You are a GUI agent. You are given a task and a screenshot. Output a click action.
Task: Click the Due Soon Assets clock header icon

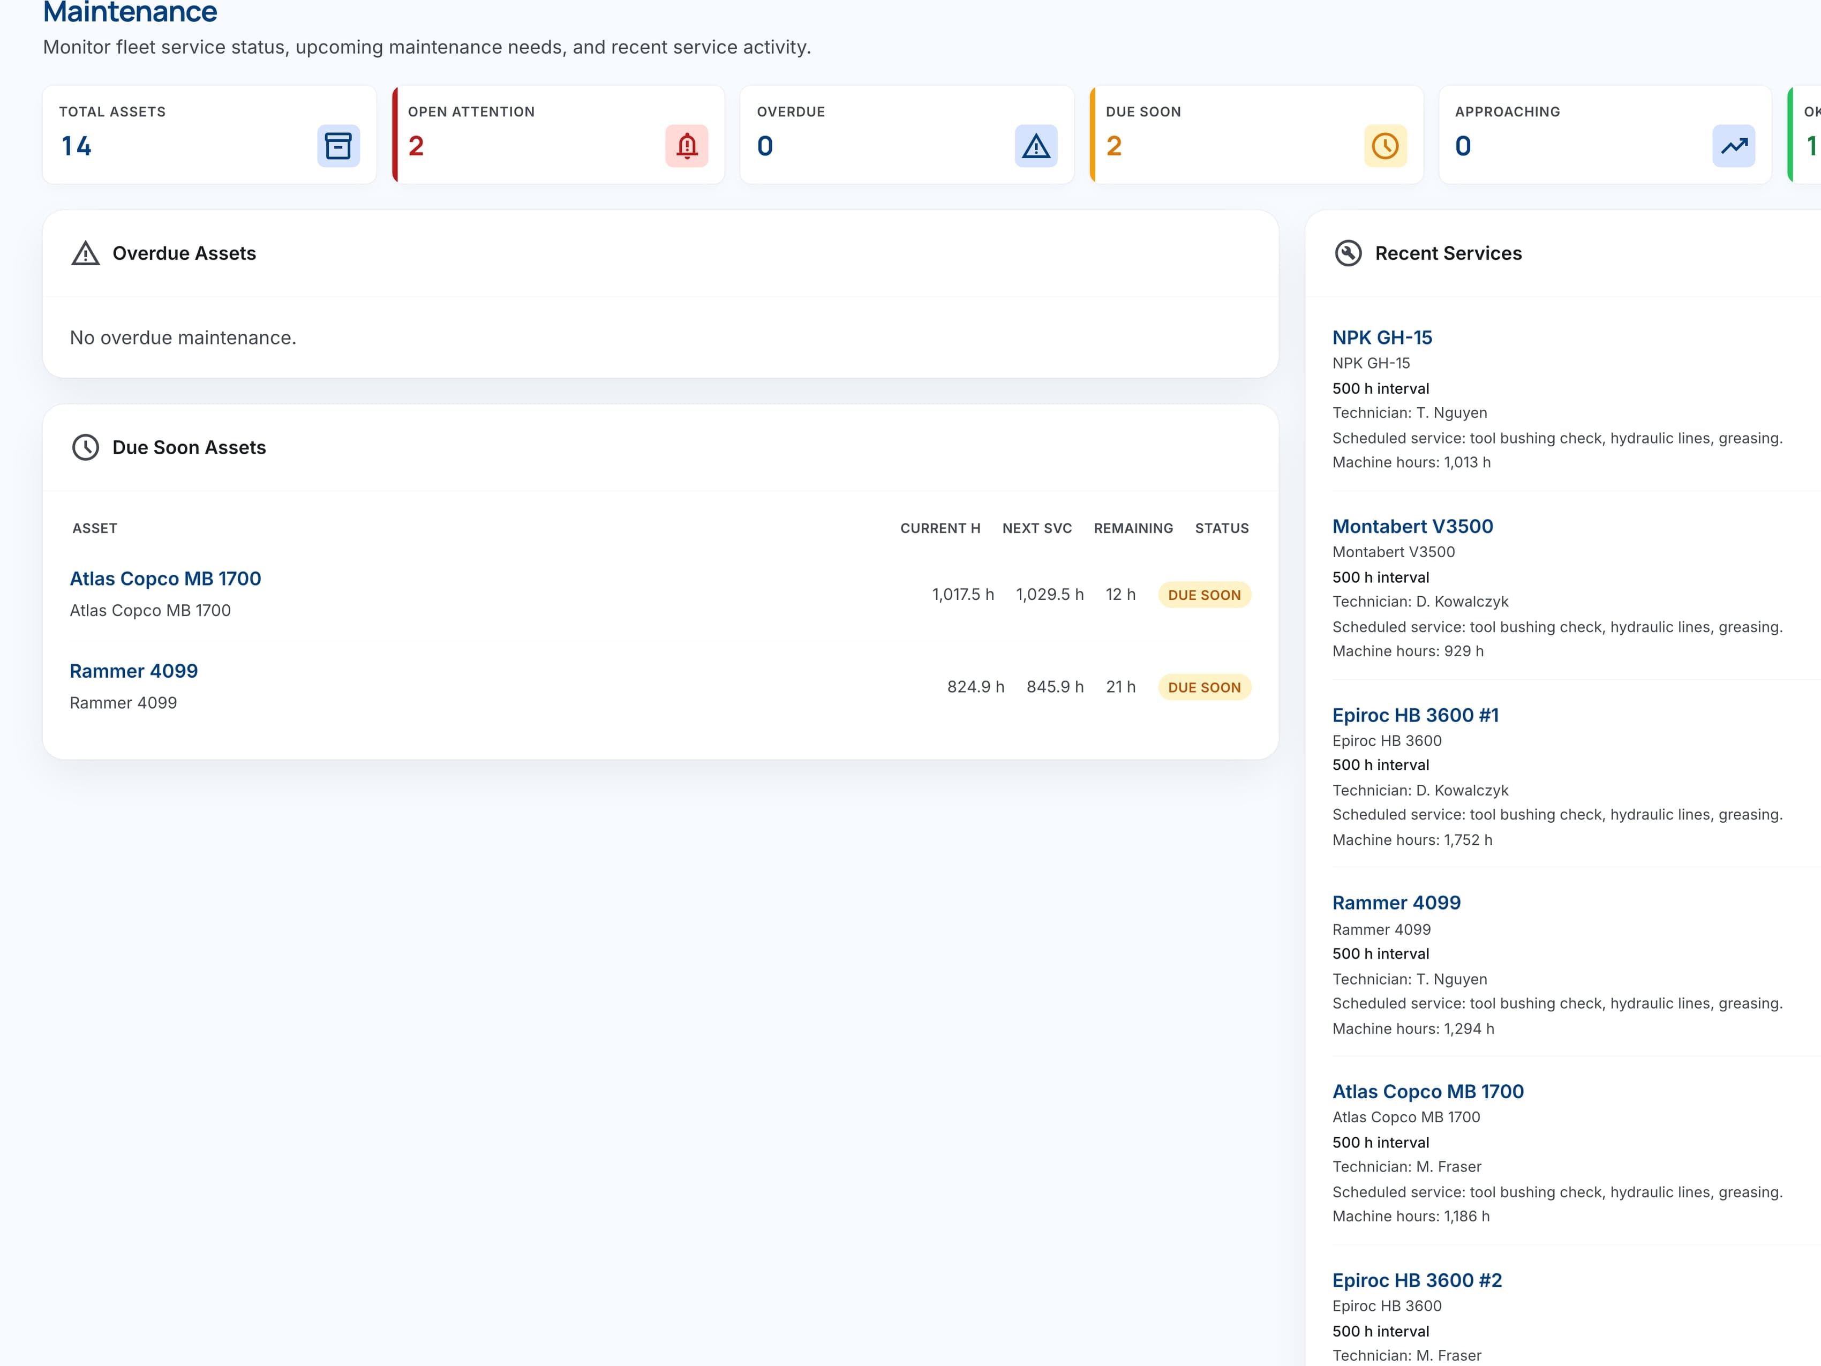(86, 448)
